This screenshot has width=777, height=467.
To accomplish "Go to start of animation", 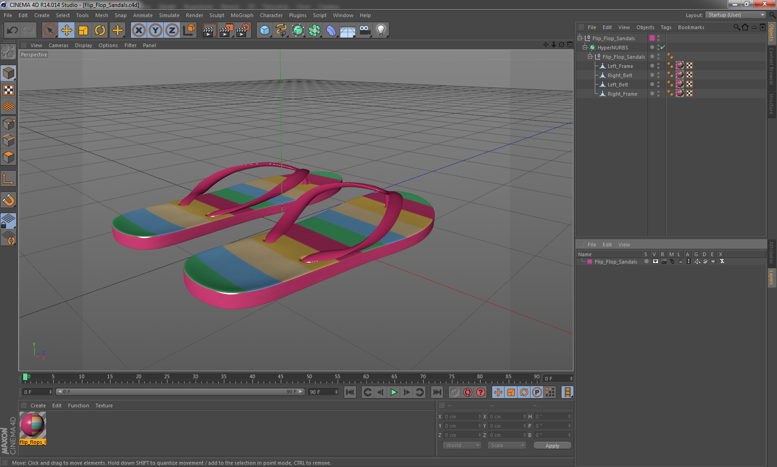I will [350, 392].
